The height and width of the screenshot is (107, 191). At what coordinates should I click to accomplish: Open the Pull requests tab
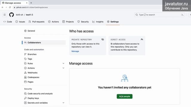pos(36,22)
